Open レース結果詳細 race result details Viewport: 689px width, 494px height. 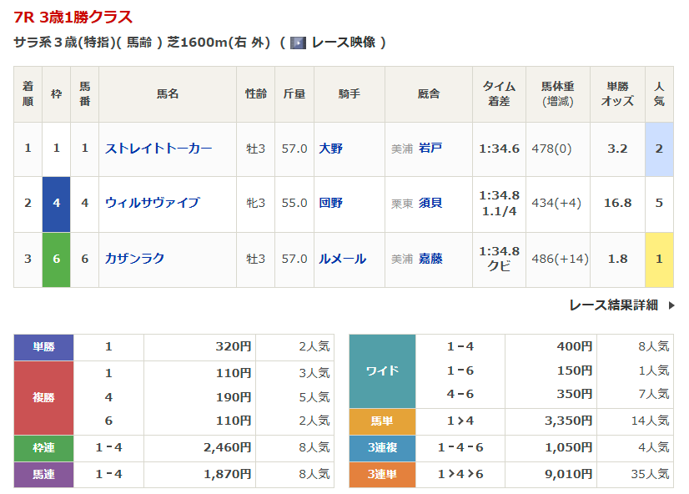pyautogui.click(x=613, y=305)
